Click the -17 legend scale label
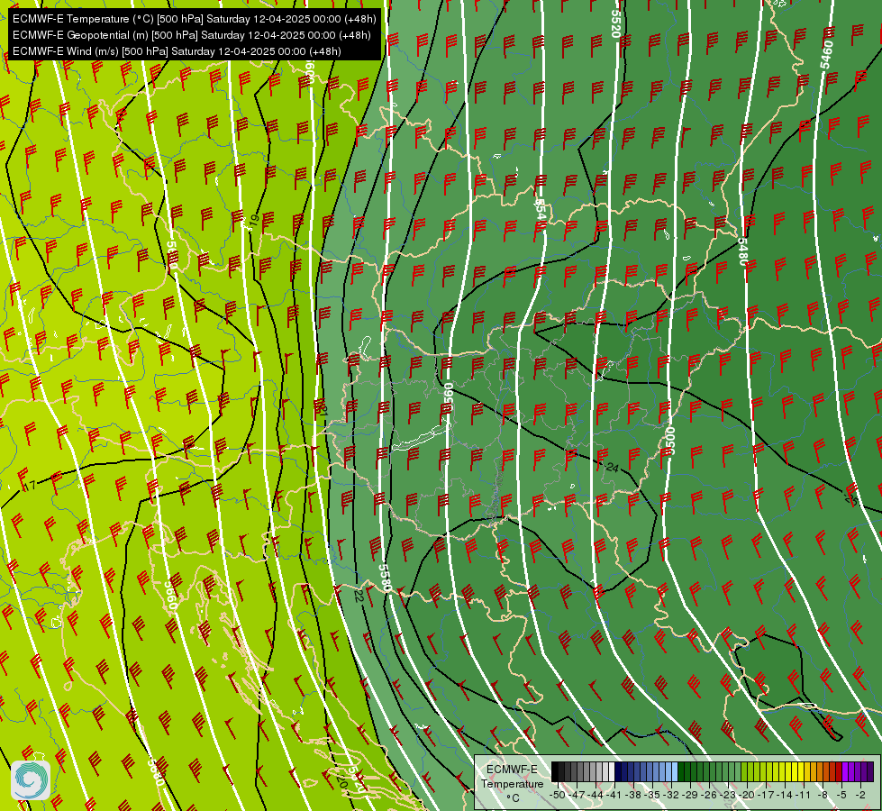This screenshot has width=882, height=811. pos(766,795)
